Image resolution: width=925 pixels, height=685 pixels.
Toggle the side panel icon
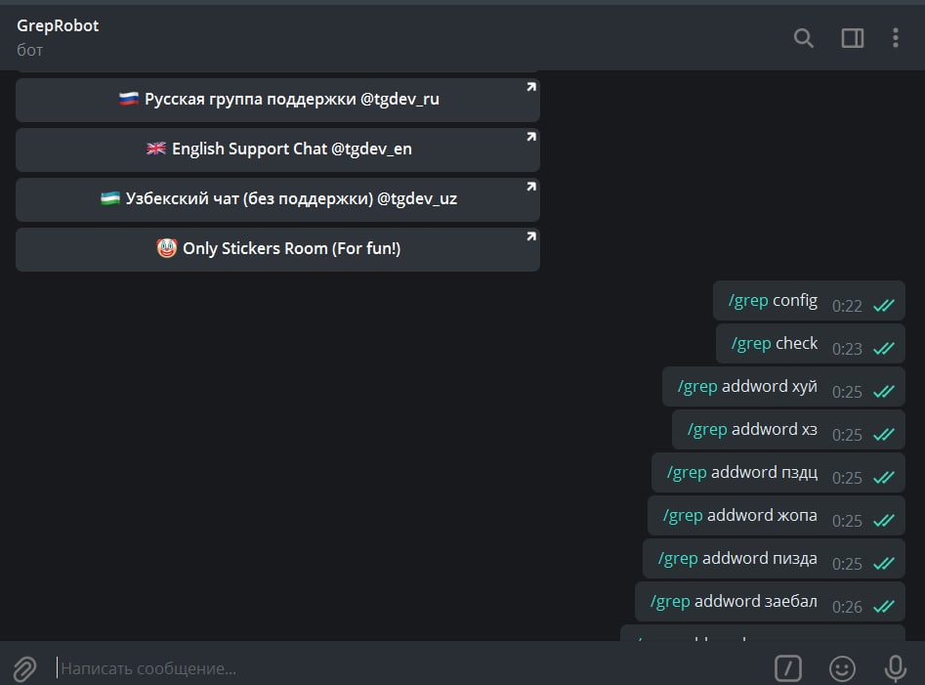(853, 38)
